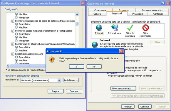Viewport: 171px width, 111px height.
Task: Click Cancelar in Configuración de seguridad window
Action: (74, 91)
